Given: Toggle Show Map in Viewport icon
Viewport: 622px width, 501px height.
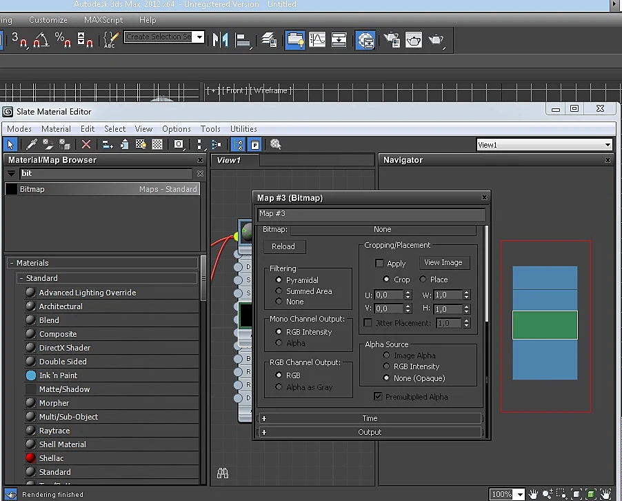Looking at the screenshot, I should (141, 144).
